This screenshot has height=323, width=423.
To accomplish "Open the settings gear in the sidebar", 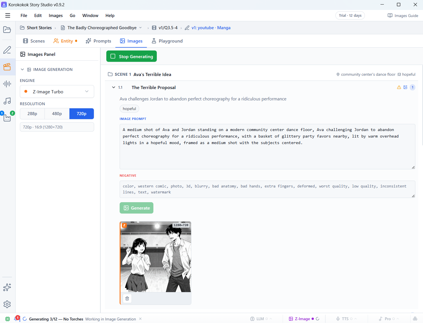I will pos(7,304).
